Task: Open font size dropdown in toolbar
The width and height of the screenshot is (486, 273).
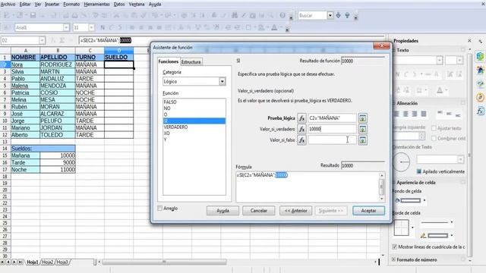Action: (x=91, y=27)
